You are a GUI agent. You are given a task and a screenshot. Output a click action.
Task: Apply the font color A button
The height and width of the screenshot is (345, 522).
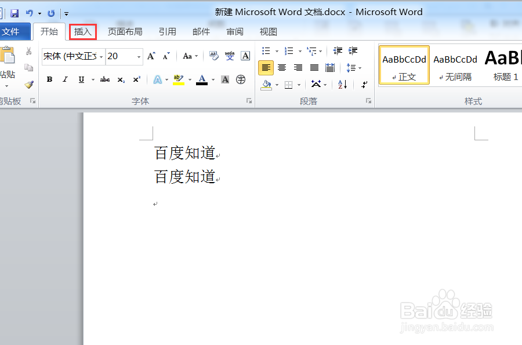(x=202, y=79)
